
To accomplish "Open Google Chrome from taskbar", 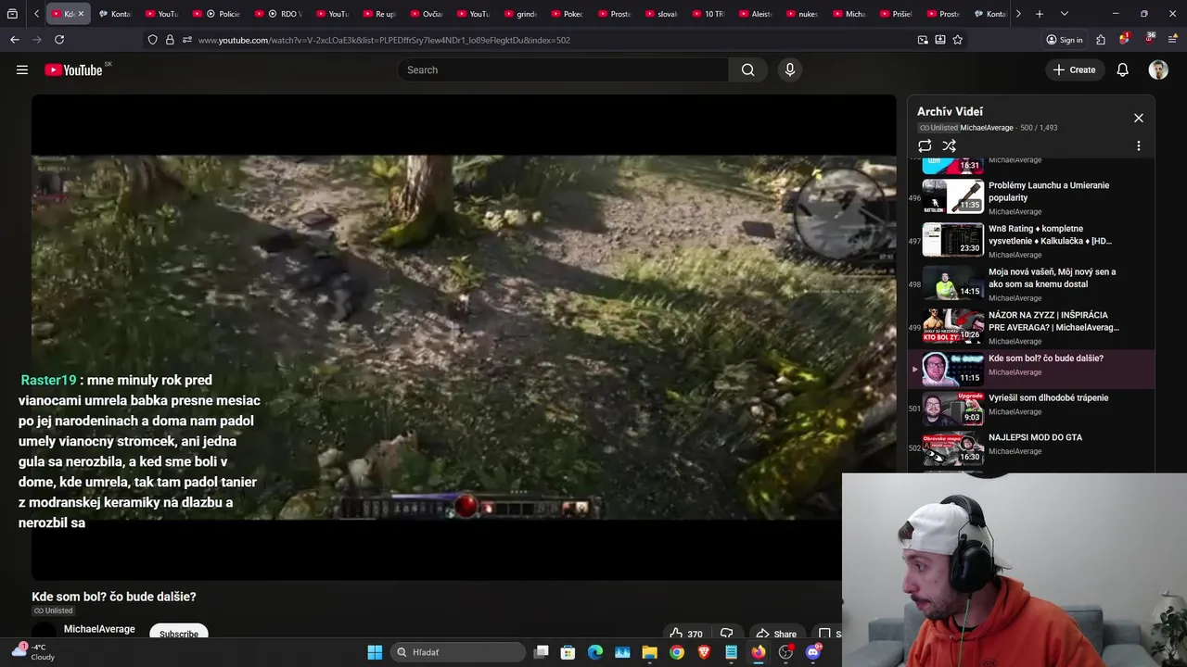I will coord(677,652).
